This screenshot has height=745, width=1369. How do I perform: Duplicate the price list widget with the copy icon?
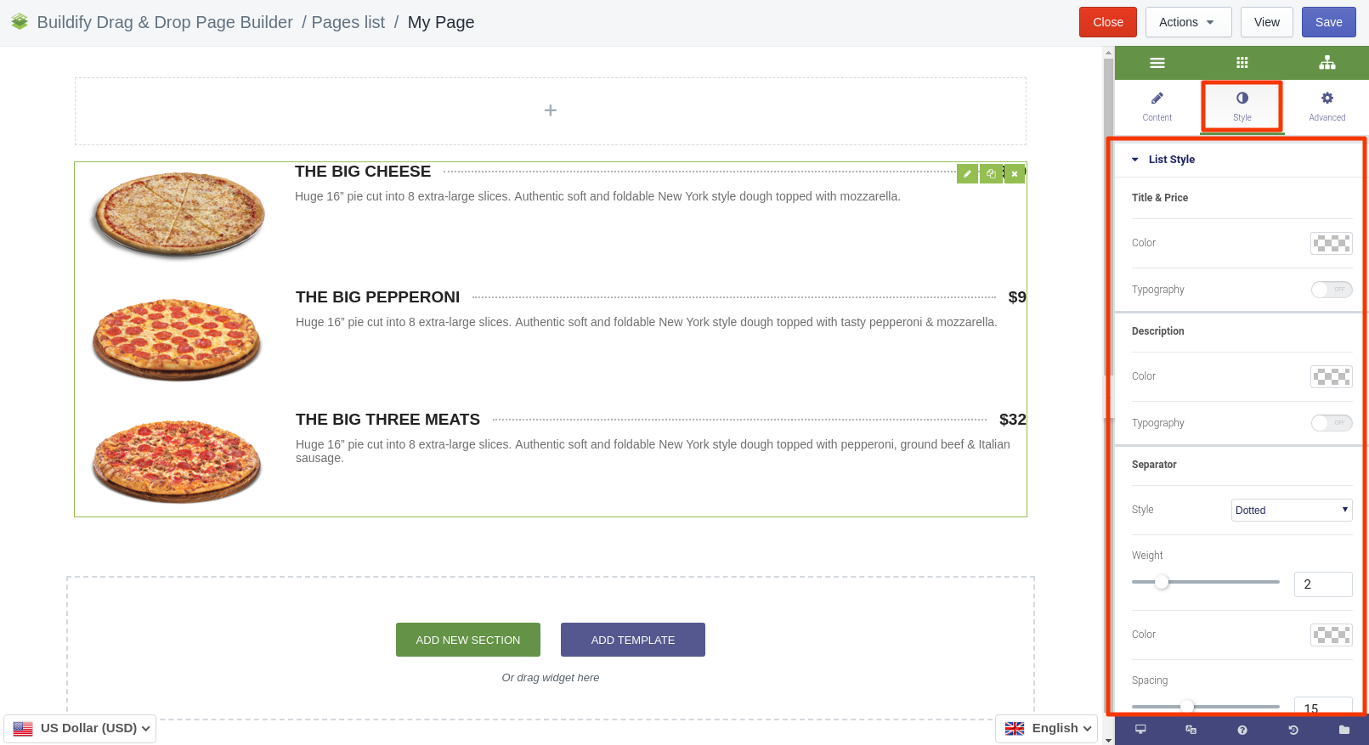tap(991, 173)
